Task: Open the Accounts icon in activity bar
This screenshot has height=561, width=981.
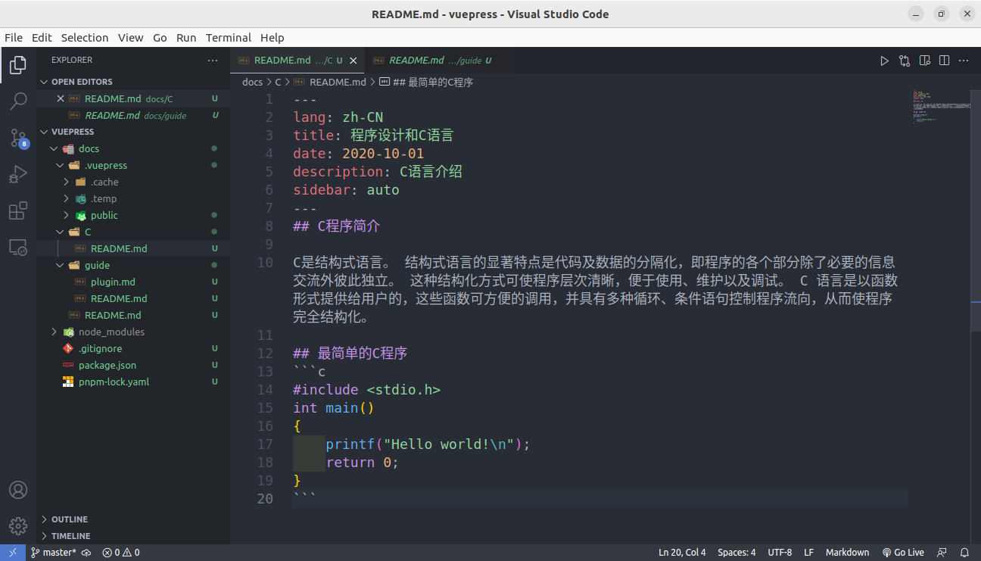Action: point(17,490)
